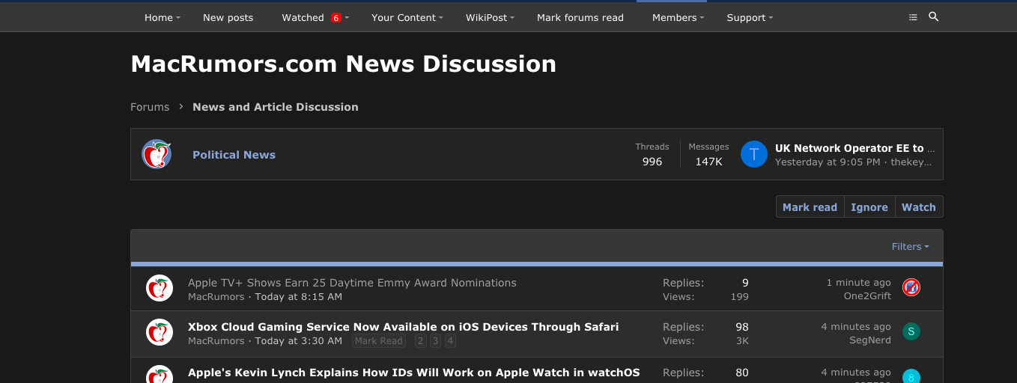Click the Mark read button

point(810,207)
